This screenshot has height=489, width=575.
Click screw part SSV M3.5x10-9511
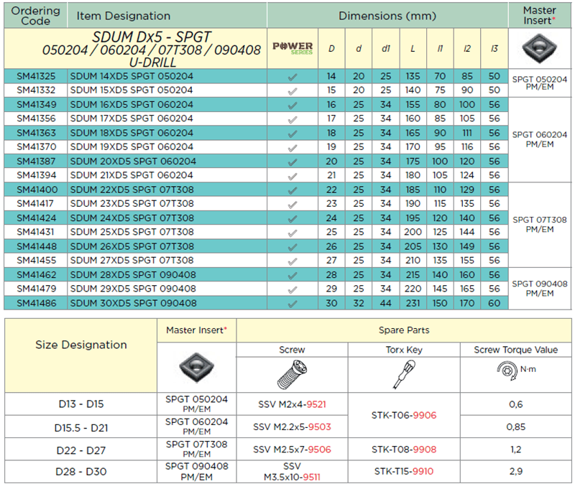[x=292, y=472]
